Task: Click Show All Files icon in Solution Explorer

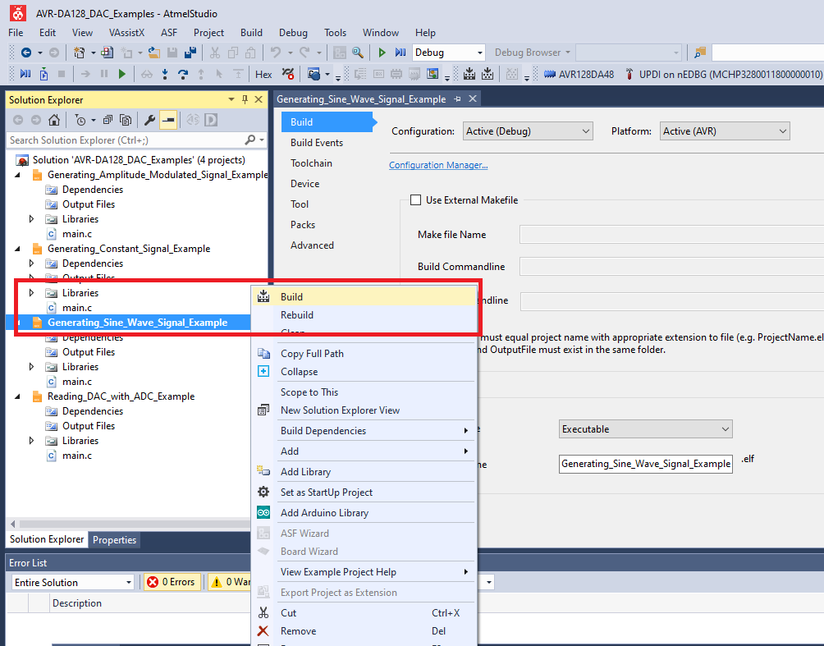Action: [x=126, y=121]
